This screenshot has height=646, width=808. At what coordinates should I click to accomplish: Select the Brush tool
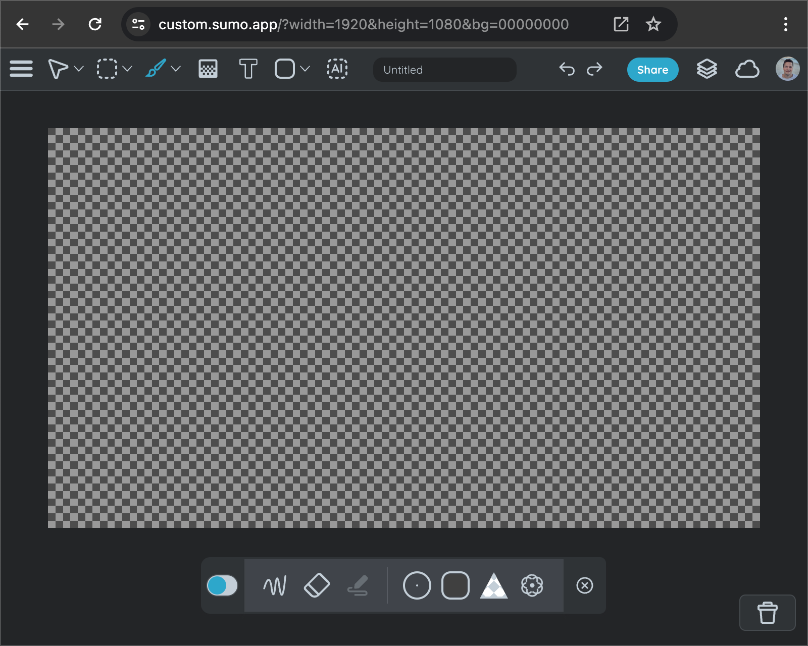(x=155, y=69)
